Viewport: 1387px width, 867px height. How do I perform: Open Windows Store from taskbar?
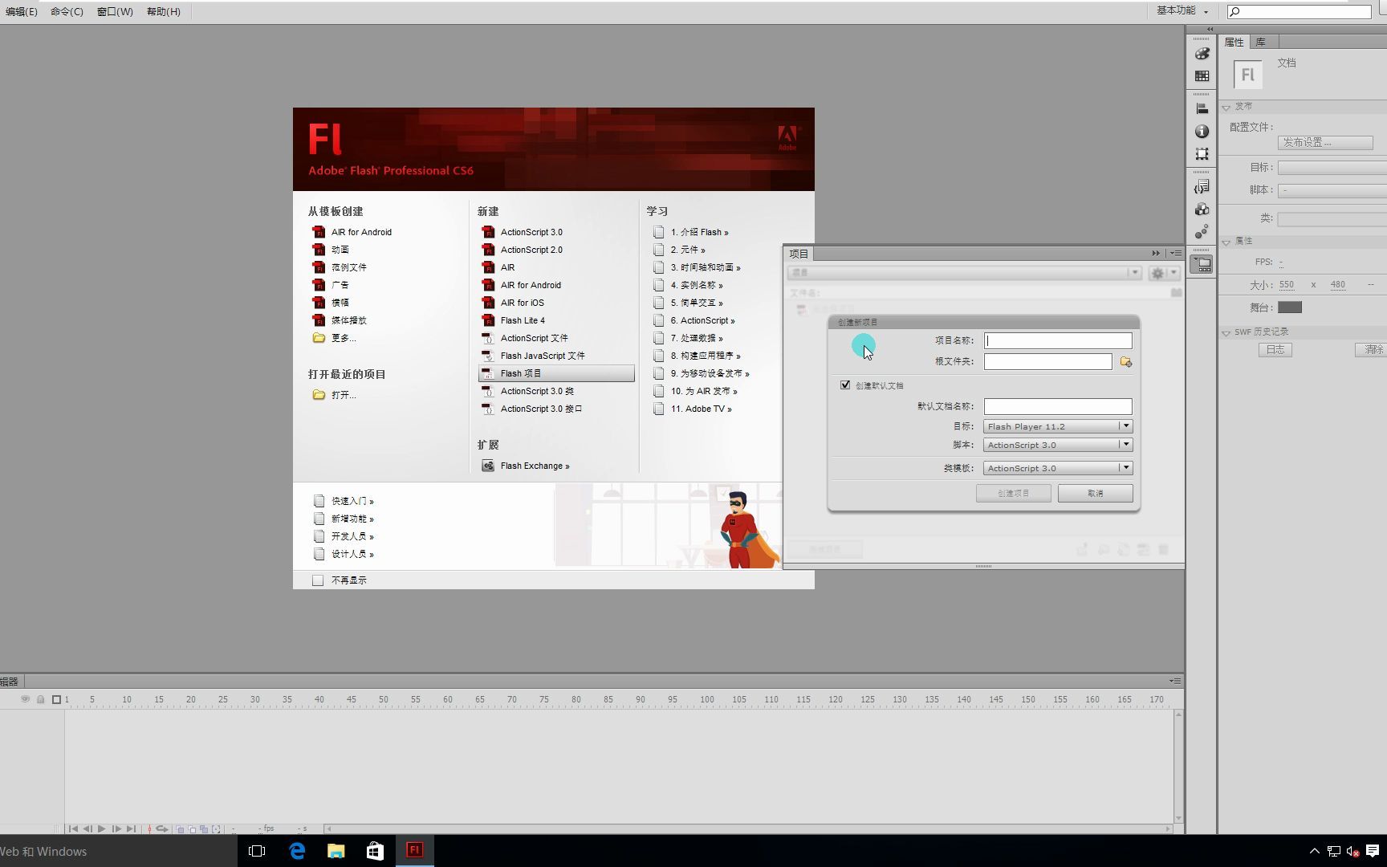coord(375,851)
